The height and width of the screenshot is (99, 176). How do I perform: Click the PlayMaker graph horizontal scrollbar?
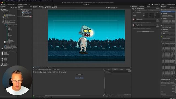63,96
